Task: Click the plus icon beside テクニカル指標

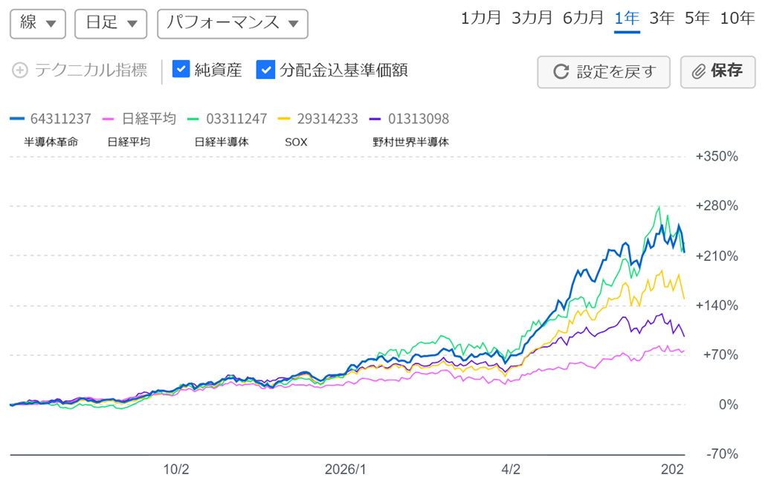Action: click(x=20, y=71)
